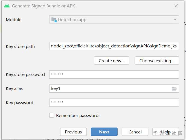Viewport: 186px width, 140px height.
Task: Dismiss the dialog with Cancel
Action: coord(135,132)
